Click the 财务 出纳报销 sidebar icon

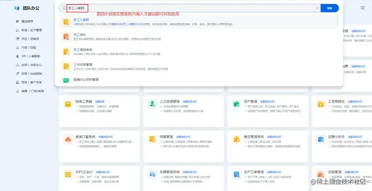click(x=17, y=74)
